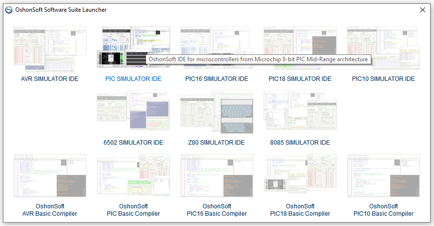Launch Z80 Simulator IDE via its thumbnail

pyautogui.click(x=217, y=112)
